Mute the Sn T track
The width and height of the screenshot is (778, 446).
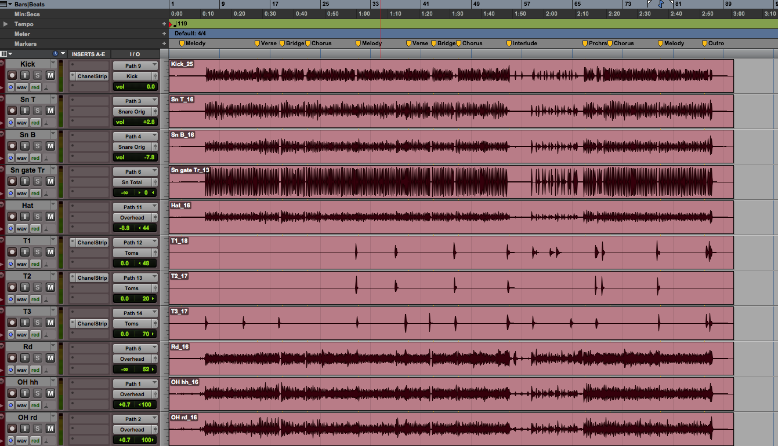[50, 111]
